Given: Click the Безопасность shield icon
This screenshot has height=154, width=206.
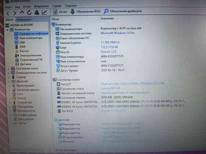Looking at the screenshot, I should pyautogui.click(x=15, y=111).
